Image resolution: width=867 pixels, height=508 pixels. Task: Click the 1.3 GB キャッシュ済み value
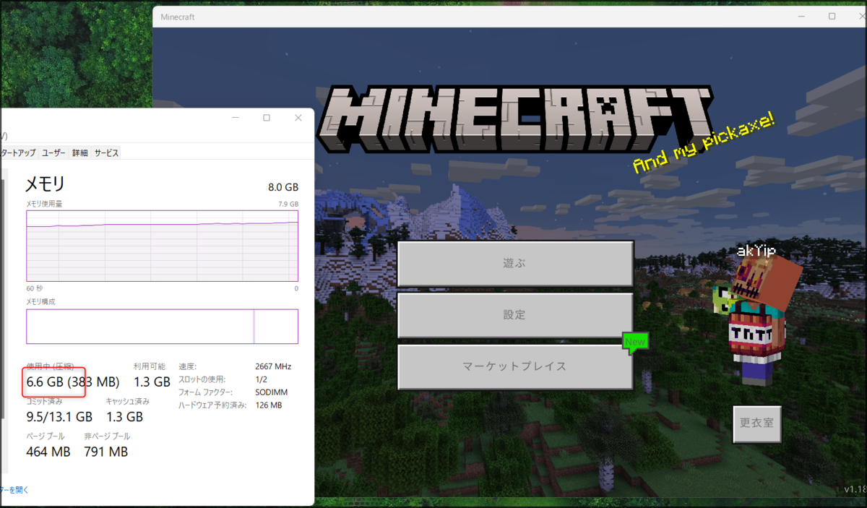pyautogui.click(x=124, y=417)
